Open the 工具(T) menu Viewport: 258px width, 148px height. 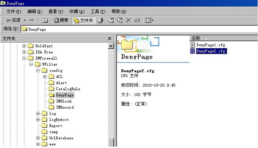(x=98, y=12)
